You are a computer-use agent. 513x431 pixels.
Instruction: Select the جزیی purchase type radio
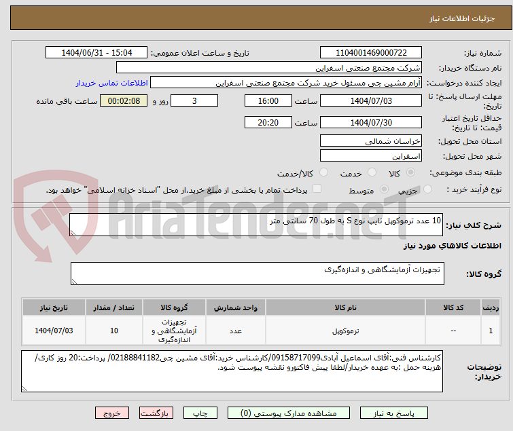(x=427, y=189)
